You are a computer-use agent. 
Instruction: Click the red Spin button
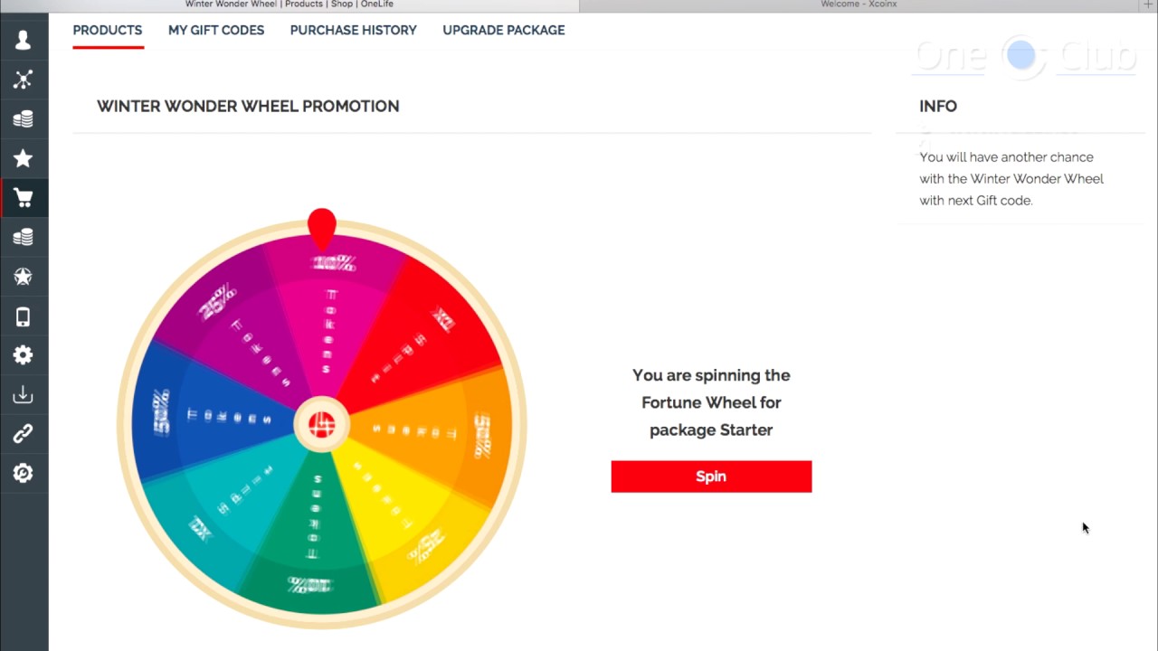coord(711,476)
